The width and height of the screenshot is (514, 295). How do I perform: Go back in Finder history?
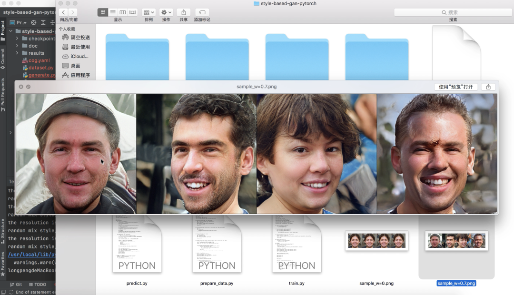click(x=64, y=12)
